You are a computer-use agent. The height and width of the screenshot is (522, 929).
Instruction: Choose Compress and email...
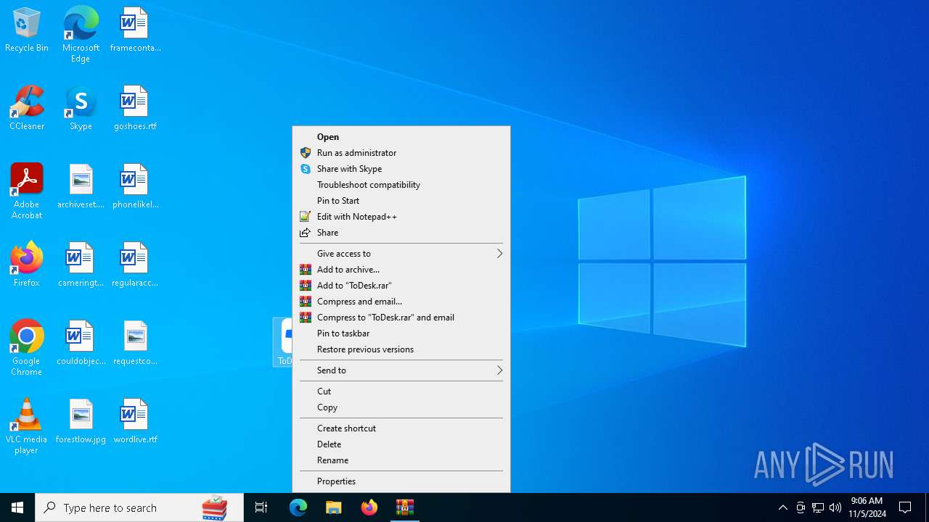point(401,302)
